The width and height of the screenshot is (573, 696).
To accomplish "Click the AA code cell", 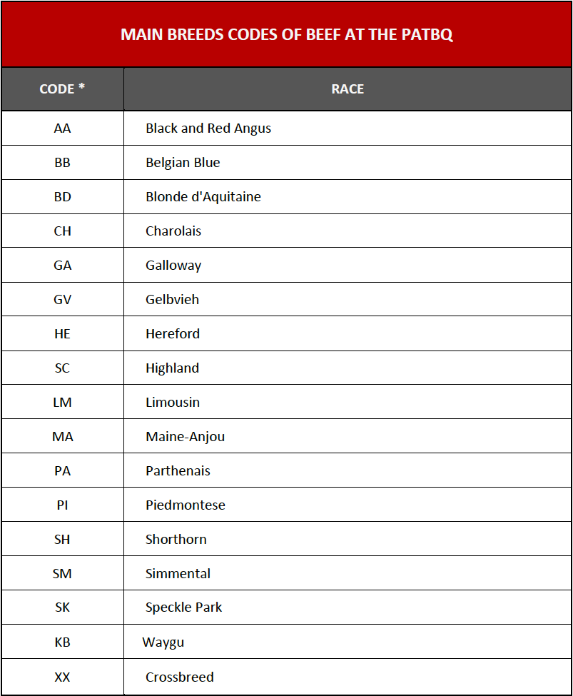I will [x=62, y=128].
